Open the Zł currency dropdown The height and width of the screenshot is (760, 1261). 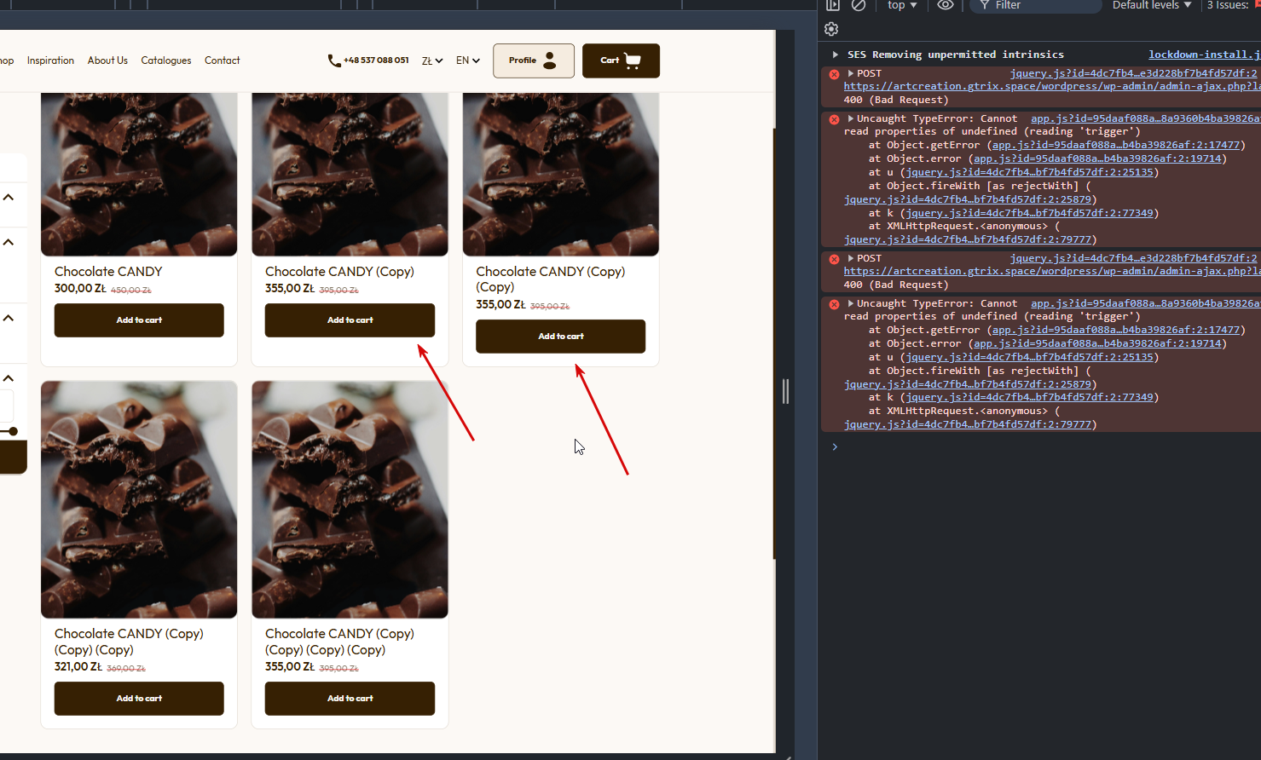pos(432,60)
